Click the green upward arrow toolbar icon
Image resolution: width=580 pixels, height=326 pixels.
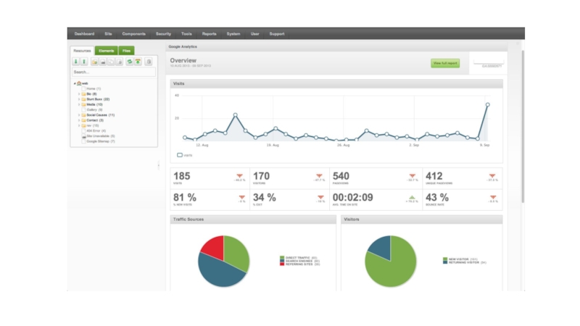point(137,62)
